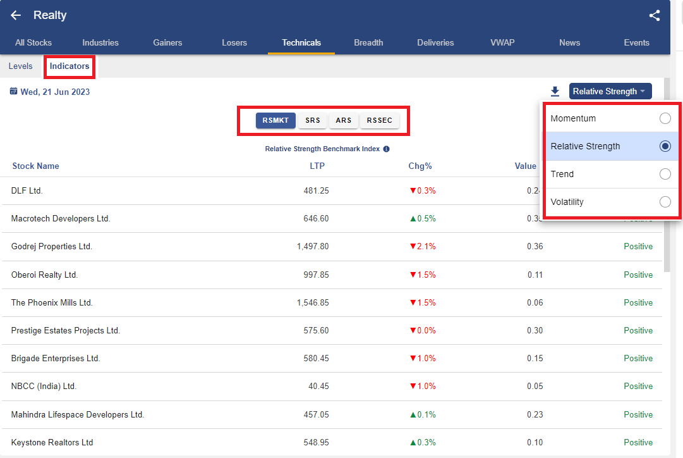Activate the RSMKT button
This screenshot has height=458, width=683.
(275, 120)
